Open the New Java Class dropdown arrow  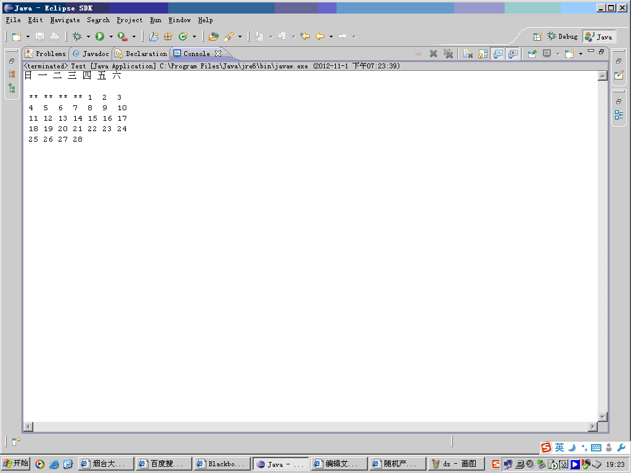tap(194, 36)
